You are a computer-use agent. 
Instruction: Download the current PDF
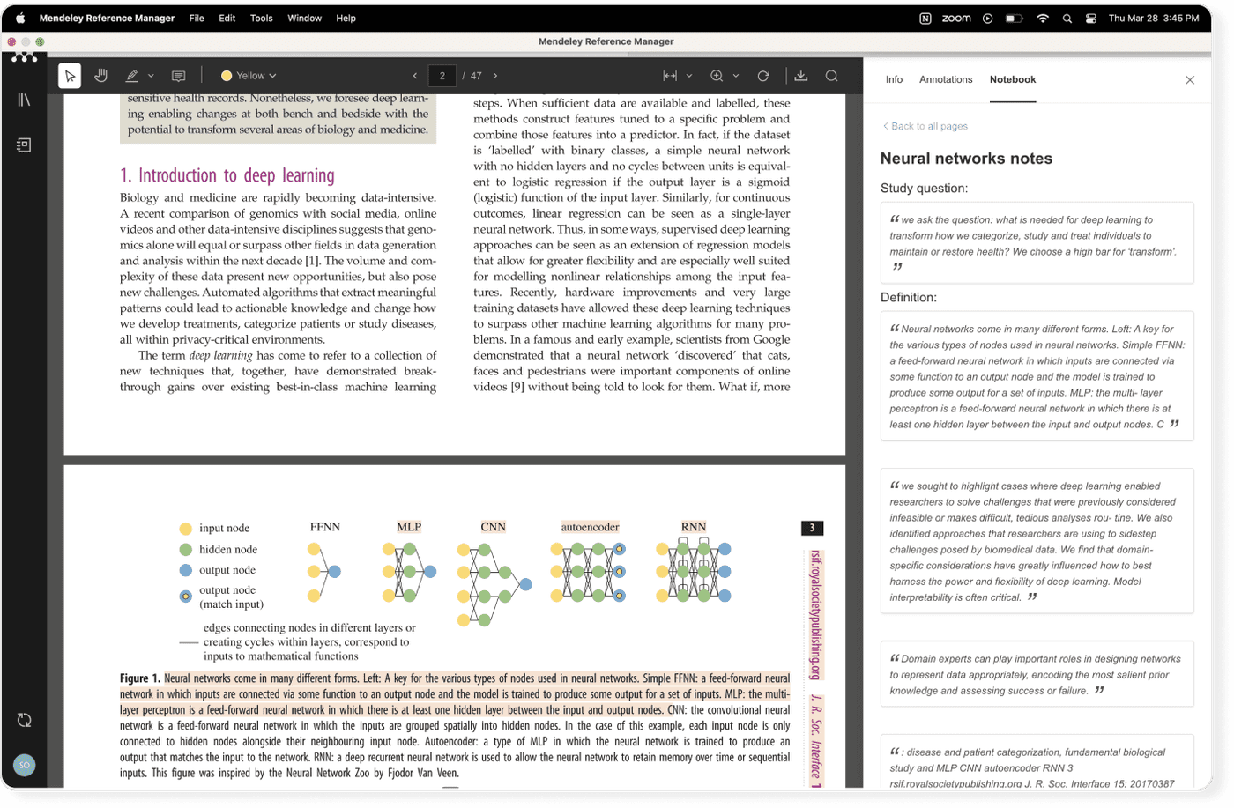[x=801, y=76]
